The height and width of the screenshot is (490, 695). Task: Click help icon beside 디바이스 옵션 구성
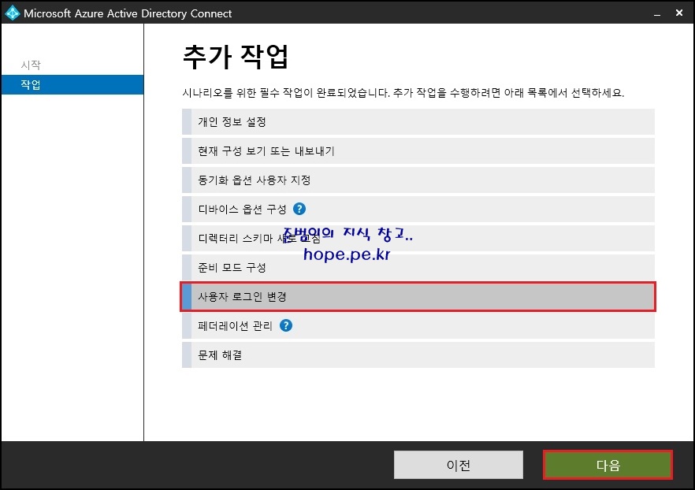299,209
